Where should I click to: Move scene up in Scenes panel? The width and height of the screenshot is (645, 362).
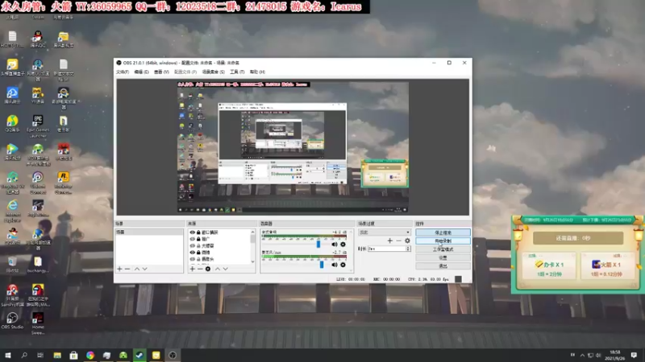coord(137,269)
